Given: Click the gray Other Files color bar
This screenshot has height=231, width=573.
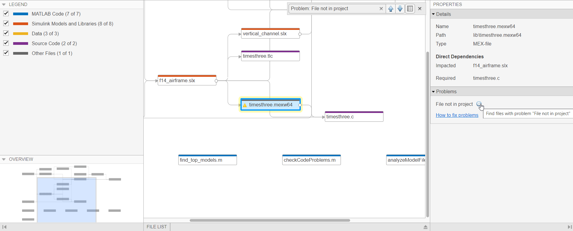Looking at the screenshot, I should tap(21, 53).
